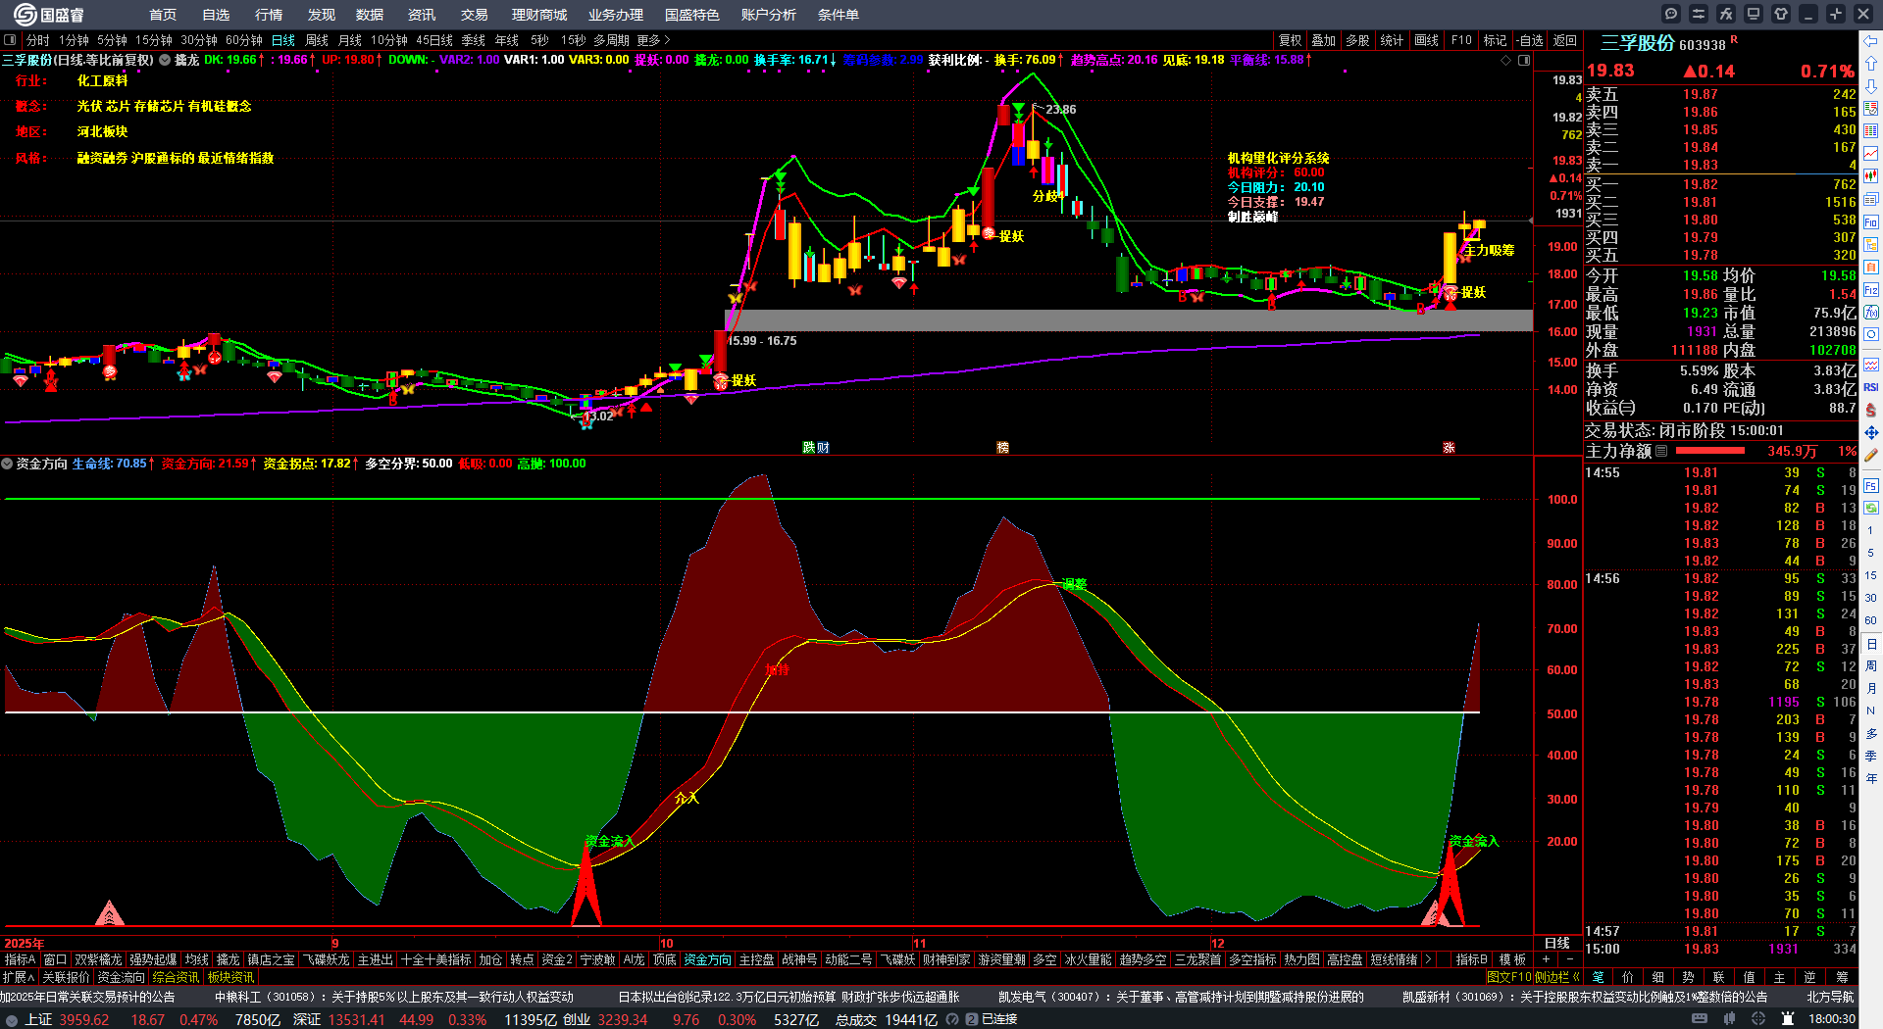
Task: Toggle the 多股 multi-stock view
Action: click(1357, 40)
